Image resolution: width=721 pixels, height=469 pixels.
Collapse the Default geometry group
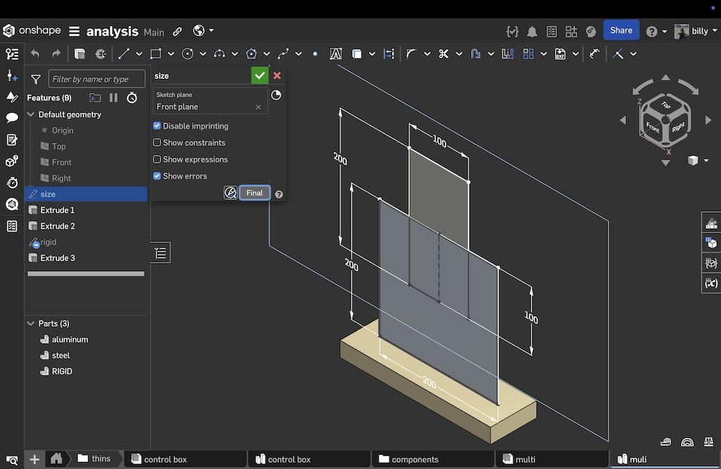coord(30,115)
